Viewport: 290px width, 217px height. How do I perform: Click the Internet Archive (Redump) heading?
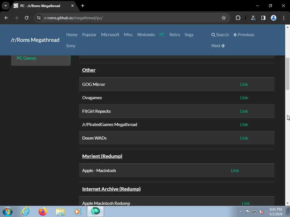(x=111, y=189)
